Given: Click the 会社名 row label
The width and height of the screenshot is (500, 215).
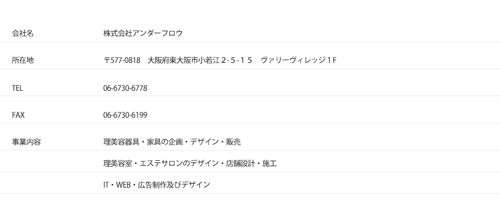Looking at the screenshot, I should [23, 33].
